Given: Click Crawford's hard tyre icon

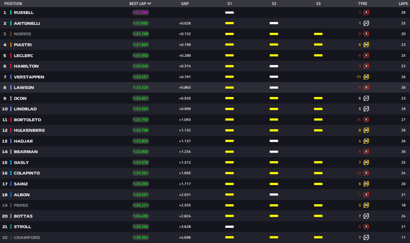Looking at the screenshot, I should (366, 237).
